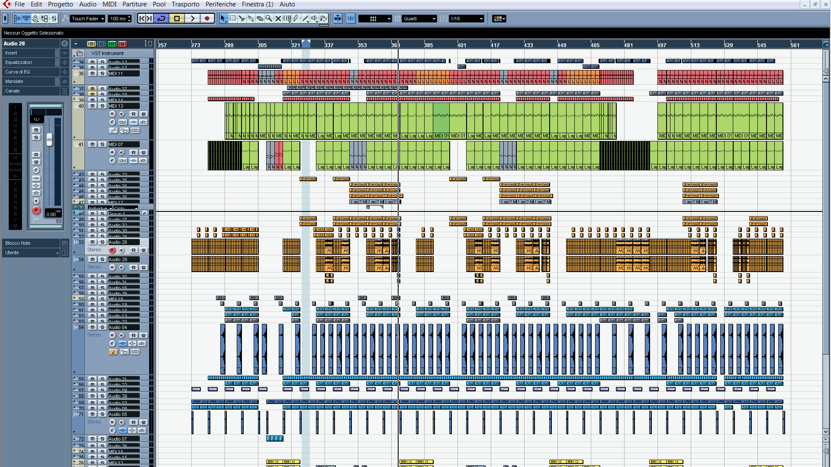Image resolution: width=831 pixels, height=467 pixels.
Task: Select the Time Warp tool
Action: click(287, 19)
